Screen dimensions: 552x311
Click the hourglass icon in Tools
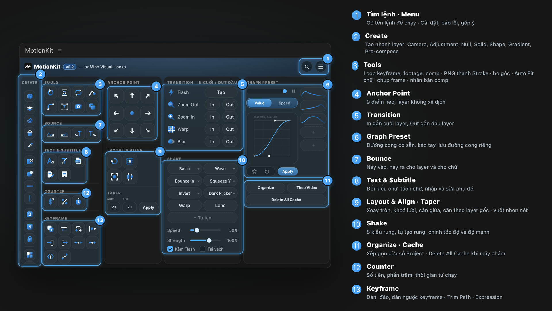(x=64, y=92)
